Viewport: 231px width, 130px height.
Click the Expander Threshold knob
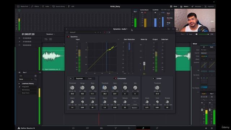click(x=72, y=88)
